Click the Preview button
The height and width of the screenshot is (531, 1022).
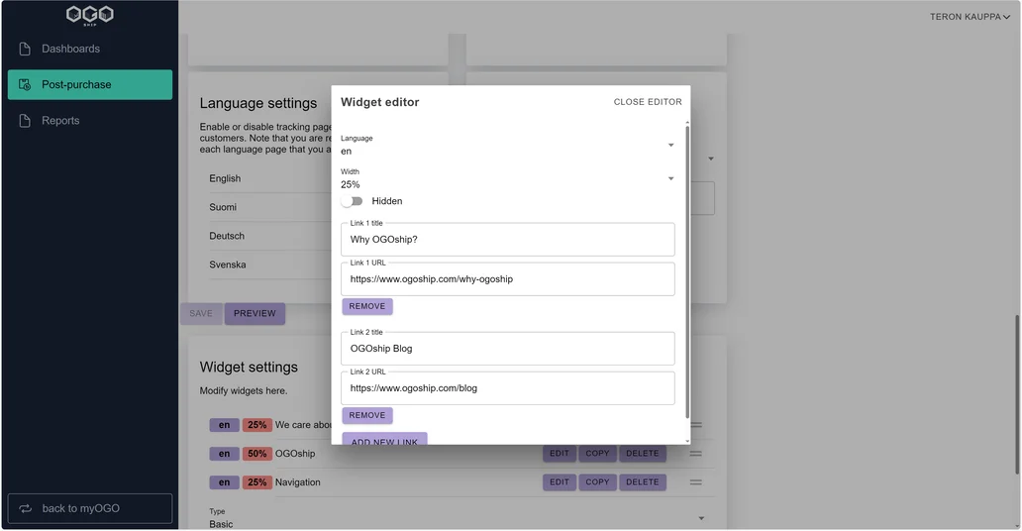coord(255,314)
